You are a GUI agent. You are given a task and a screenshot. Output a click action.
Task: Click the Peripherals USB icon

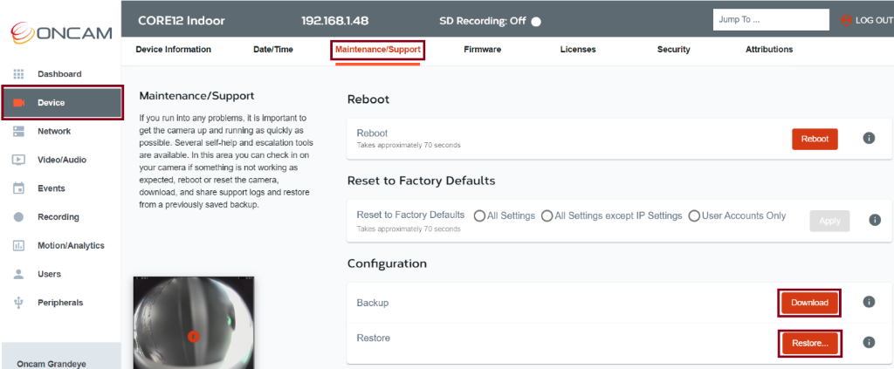pos(19,303)
